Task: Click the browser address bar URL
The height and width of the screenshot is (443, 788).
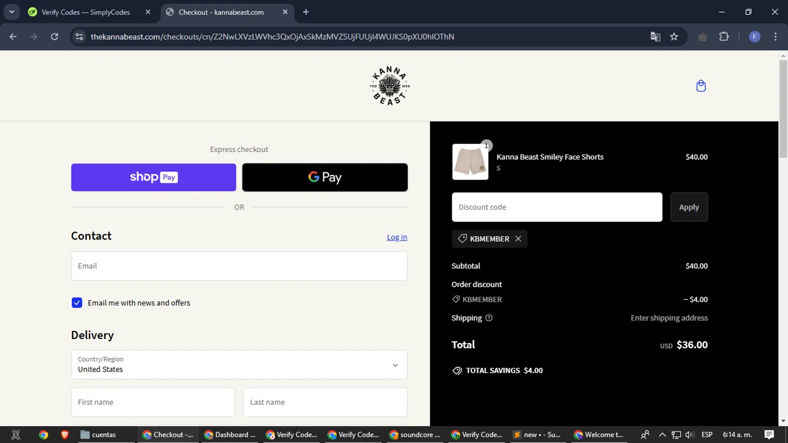Action: point(272,37)
